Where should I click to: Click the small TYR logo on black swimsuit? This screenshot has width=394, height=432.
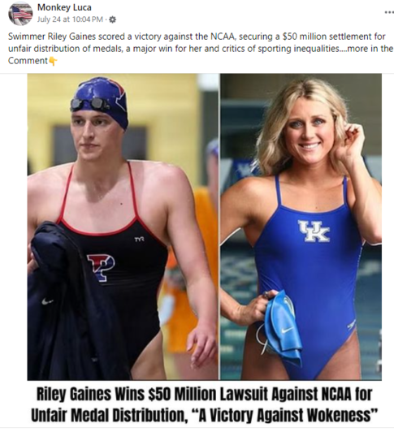(x=139, y=240)
